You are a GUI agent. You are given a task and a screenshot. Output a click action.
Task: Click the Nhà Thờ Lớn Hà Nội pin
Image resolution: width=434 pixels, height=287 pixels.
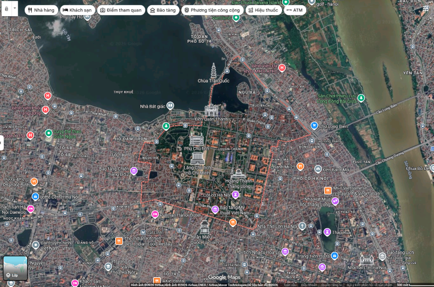(x=302, y=226)
